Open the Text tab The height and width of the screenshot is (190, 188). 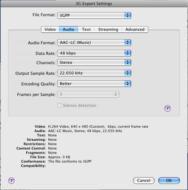86,30
